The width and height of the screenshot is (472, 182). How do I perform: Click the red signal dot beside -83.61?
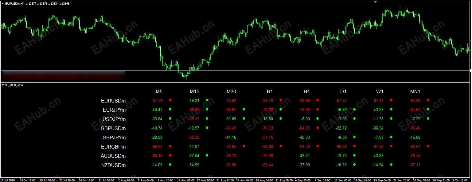[x=428, y=146]
